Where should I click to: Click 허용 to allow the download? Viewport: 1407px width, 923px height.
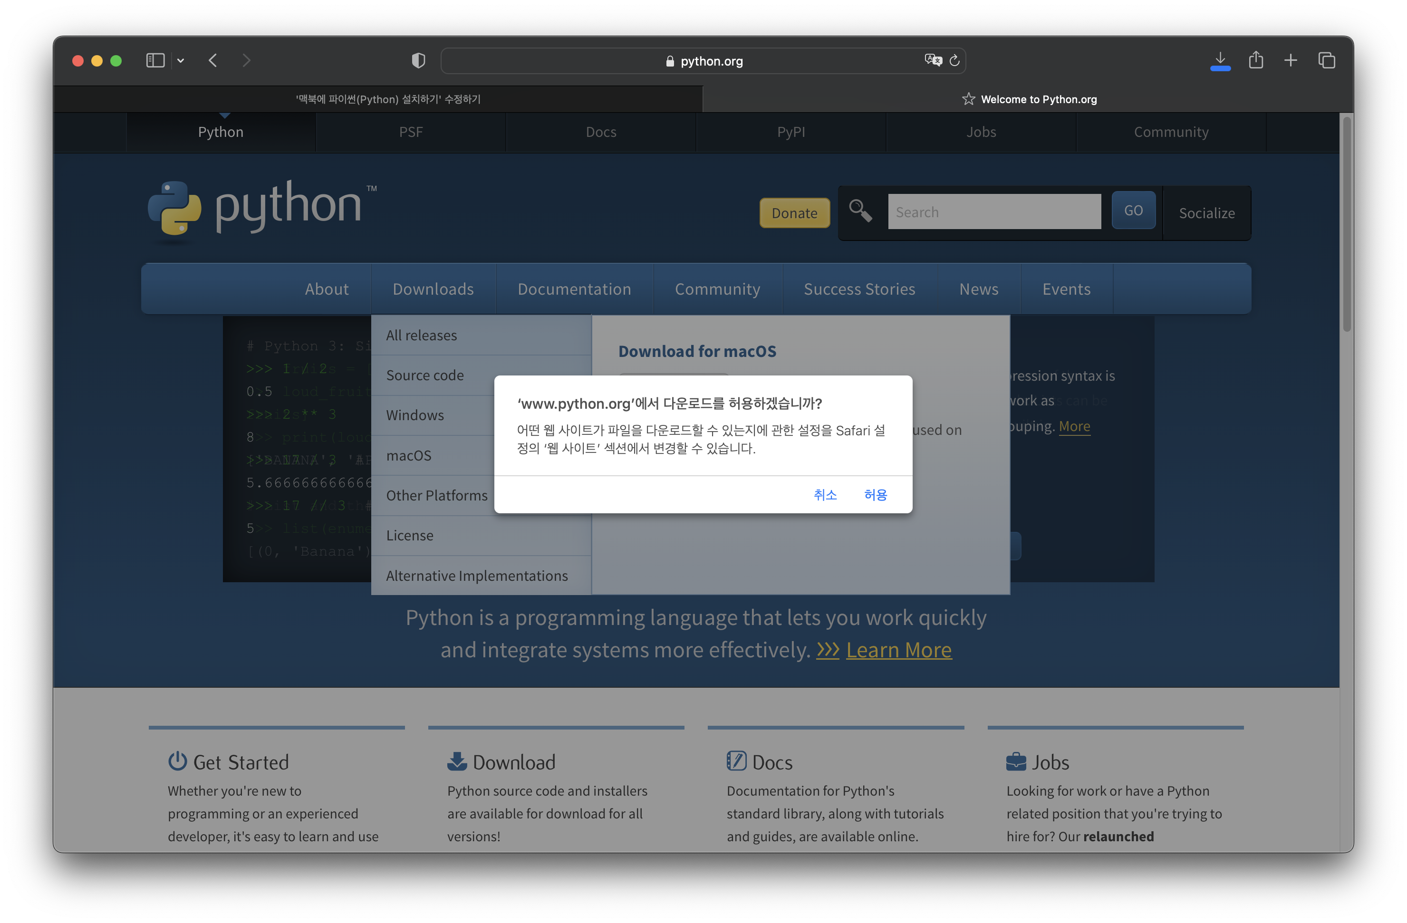point(875,494)
